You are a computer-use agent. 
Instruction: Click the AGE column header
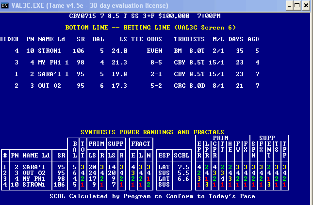(x=253, y=39)
